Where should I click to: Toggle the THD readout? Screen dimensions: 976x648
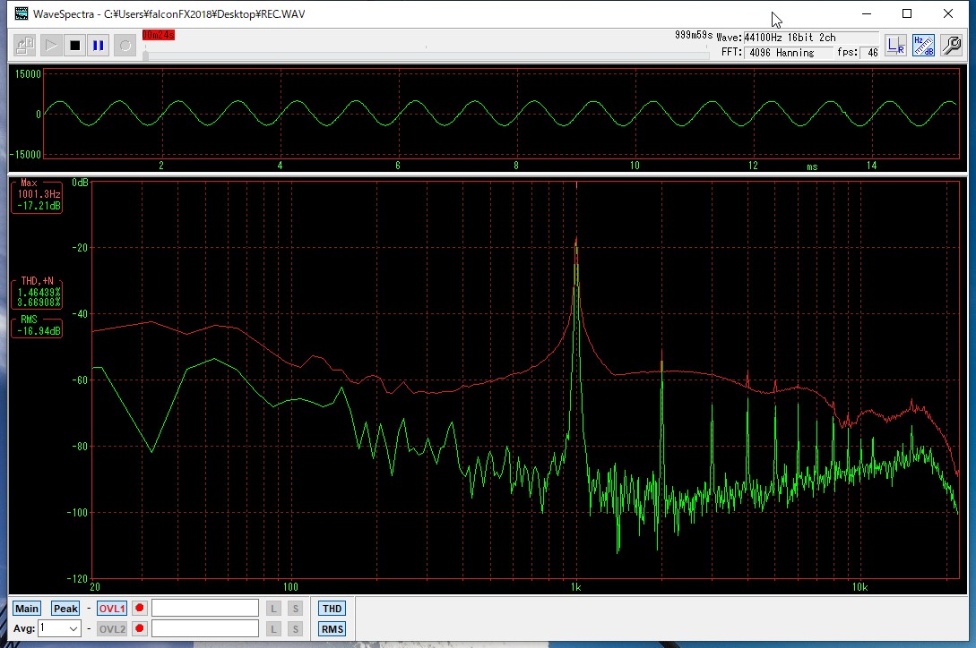[x=332, y=609]
